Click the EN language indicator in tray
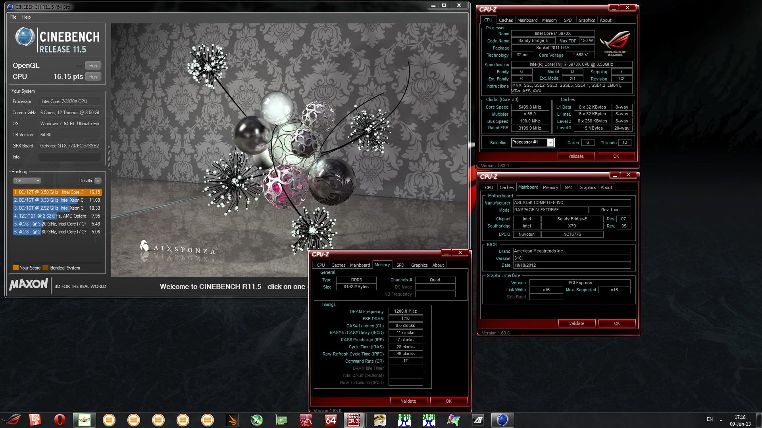This screenshot has height=428, width=762. (710, 419)
